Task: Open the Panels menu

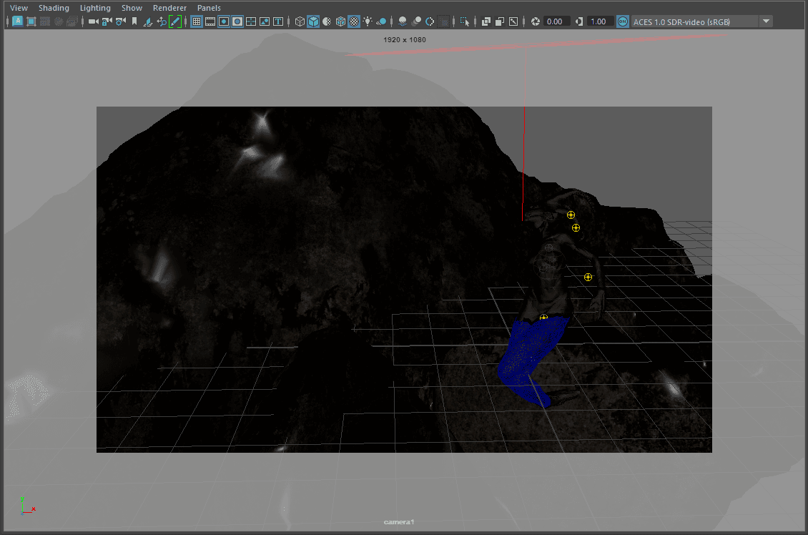Action: (x=209, y=8)
